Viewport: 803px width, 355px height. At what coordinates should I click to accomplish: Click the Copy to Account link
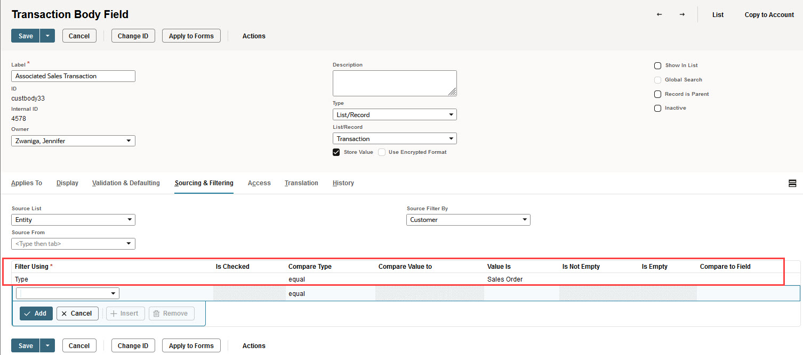pyautogui.click(x=769, y=15)
